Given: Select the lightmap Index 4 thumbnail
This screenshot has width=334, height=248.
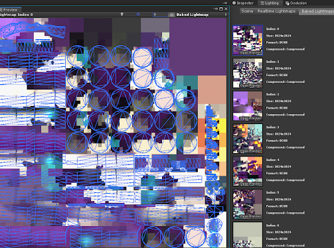Looking at the screenshot, I should pyautogui.click(x=248, y=171).
